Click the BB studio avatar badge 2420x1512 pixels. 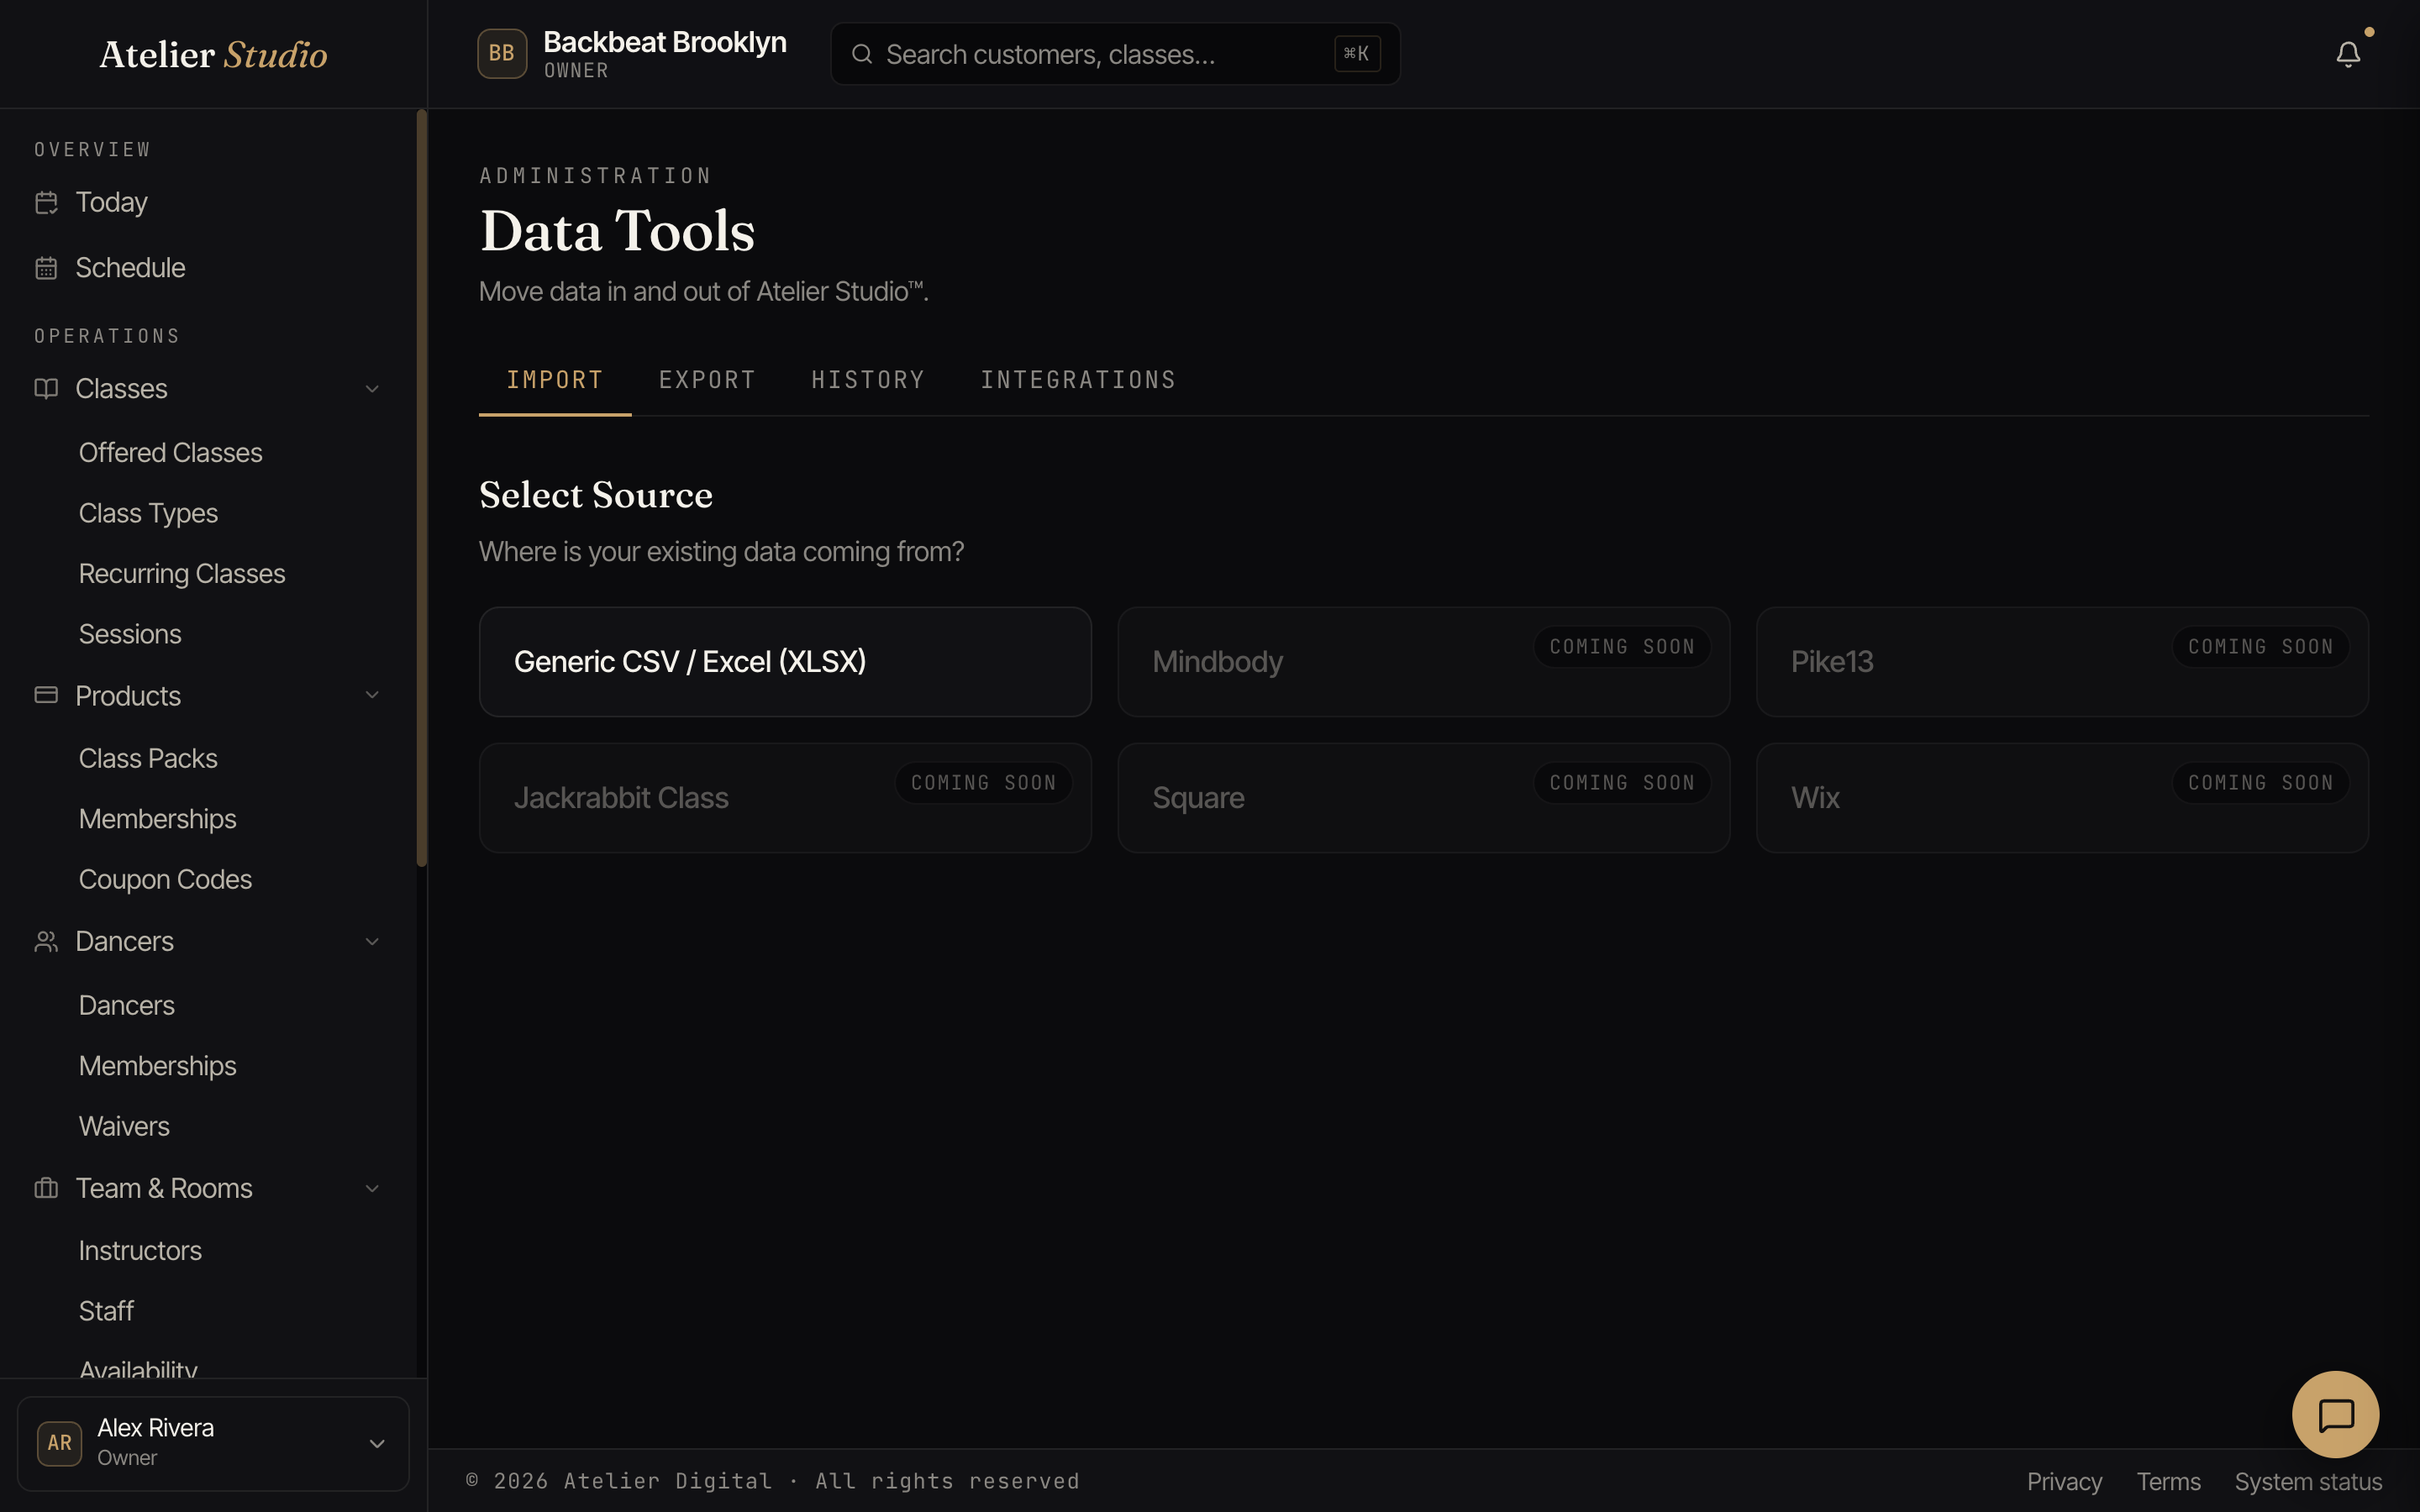point(502,54)
